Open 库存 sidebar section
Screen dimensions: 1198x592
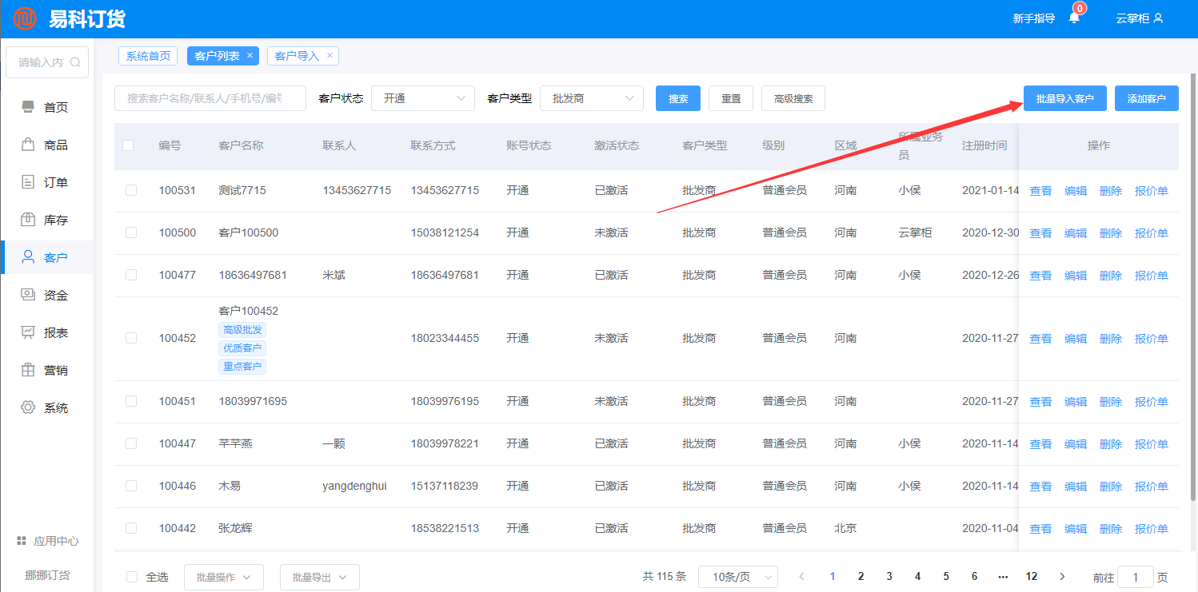pyautogui.click(x=46, y=220)
